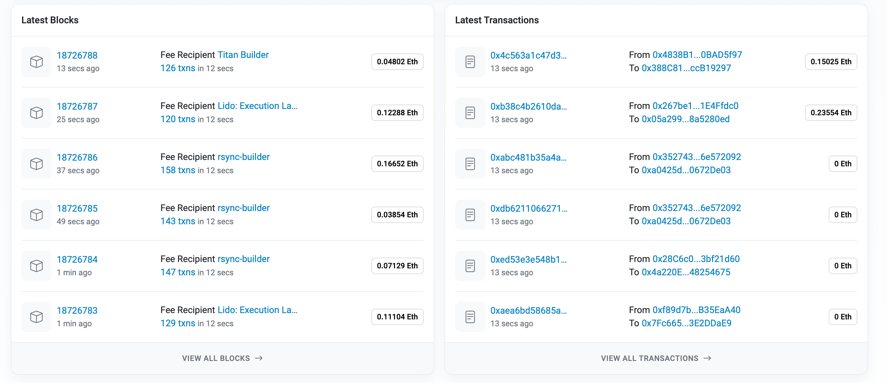Viewport: 887px width, 383px height.
Task: Click the cube icon for block 18726786
Action: [37, 164]
